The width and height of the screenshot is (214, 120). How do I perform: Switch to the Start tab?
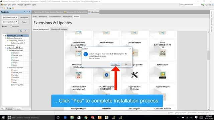pyautogui.click(x=35, y=17)
